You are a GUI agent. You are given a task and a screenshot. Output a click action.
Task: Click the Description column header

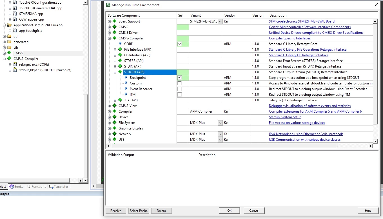(x=322, y=15)
